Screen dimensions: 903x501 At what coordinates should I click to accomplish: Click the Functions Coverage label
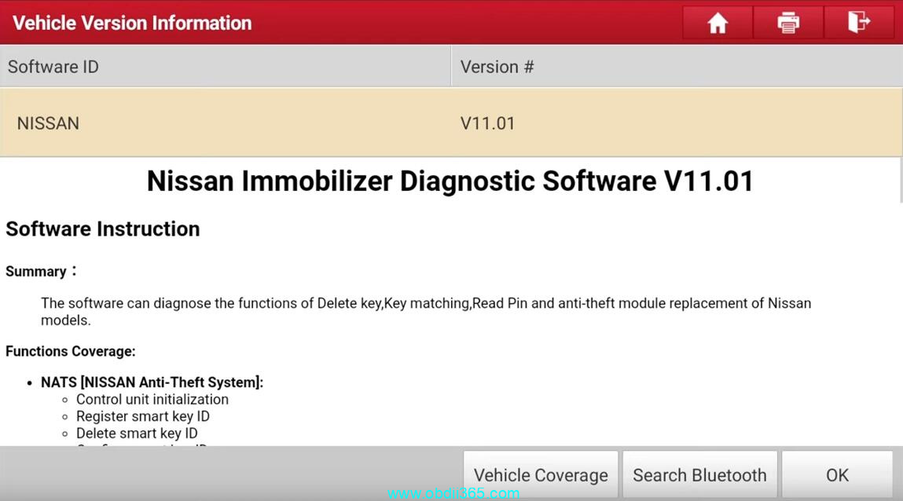70,352
